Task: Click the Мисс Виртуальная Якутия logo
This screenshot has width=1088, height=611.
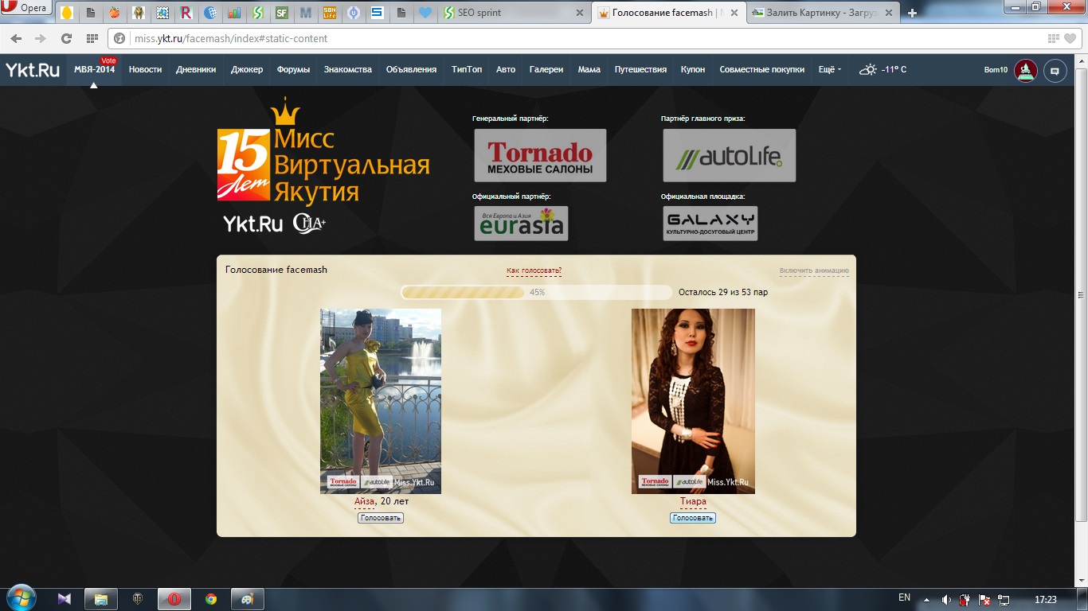Action: coord(323,151)
